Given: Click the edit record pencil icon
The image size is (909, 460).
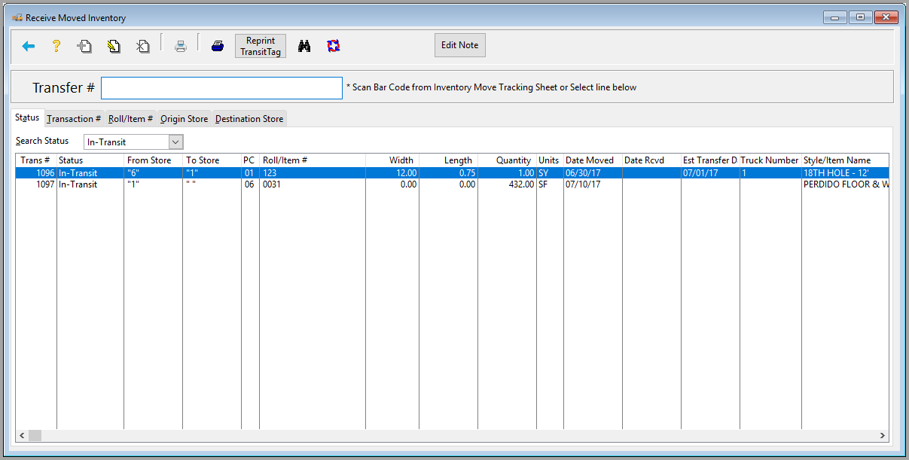Looking at the screenshot, I should coord(114,46).
